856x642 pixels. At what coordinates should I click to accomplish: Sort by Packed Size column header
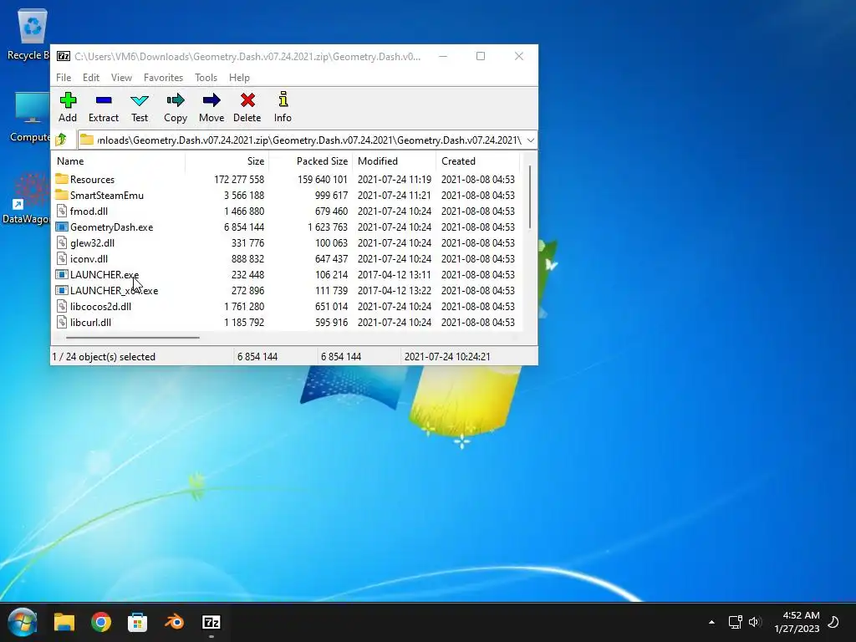(311, 161)
